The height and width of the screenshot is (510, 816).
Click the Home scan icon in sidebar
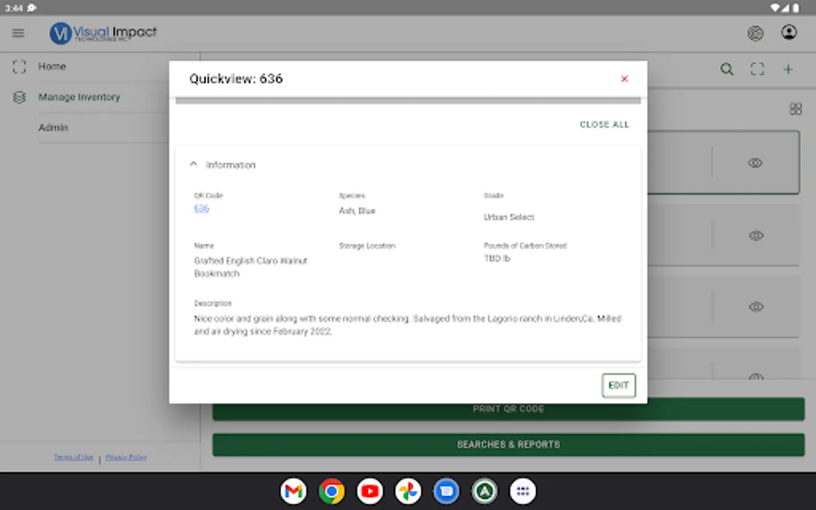coord(19,66)
